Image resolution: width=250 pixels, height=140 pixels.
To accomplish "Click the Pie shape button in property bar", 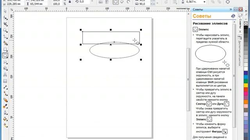I will [122, 2].
